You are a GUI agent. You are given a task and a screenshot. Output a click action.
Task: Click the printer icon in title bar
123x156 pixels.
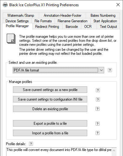coord(5,5)
